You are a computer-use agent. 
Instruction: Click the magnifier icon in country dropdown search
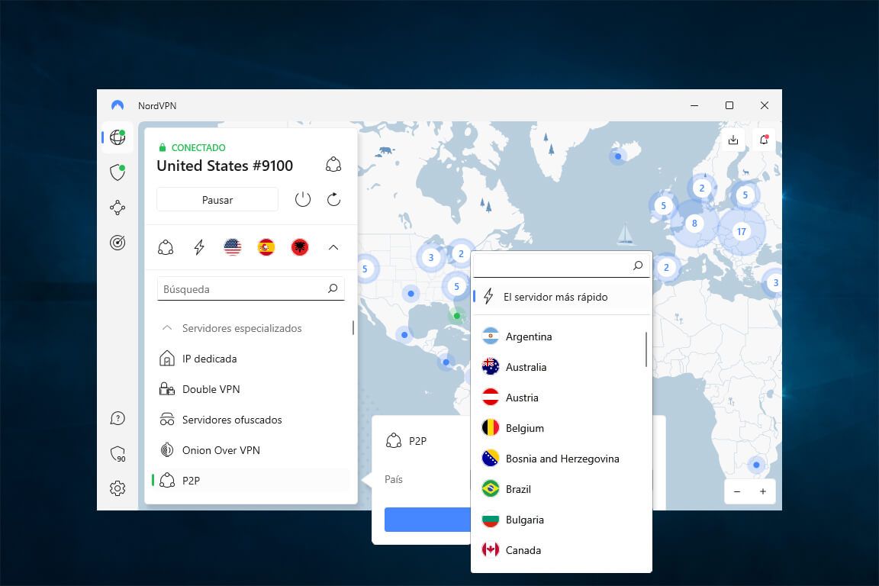click(638, 266)
